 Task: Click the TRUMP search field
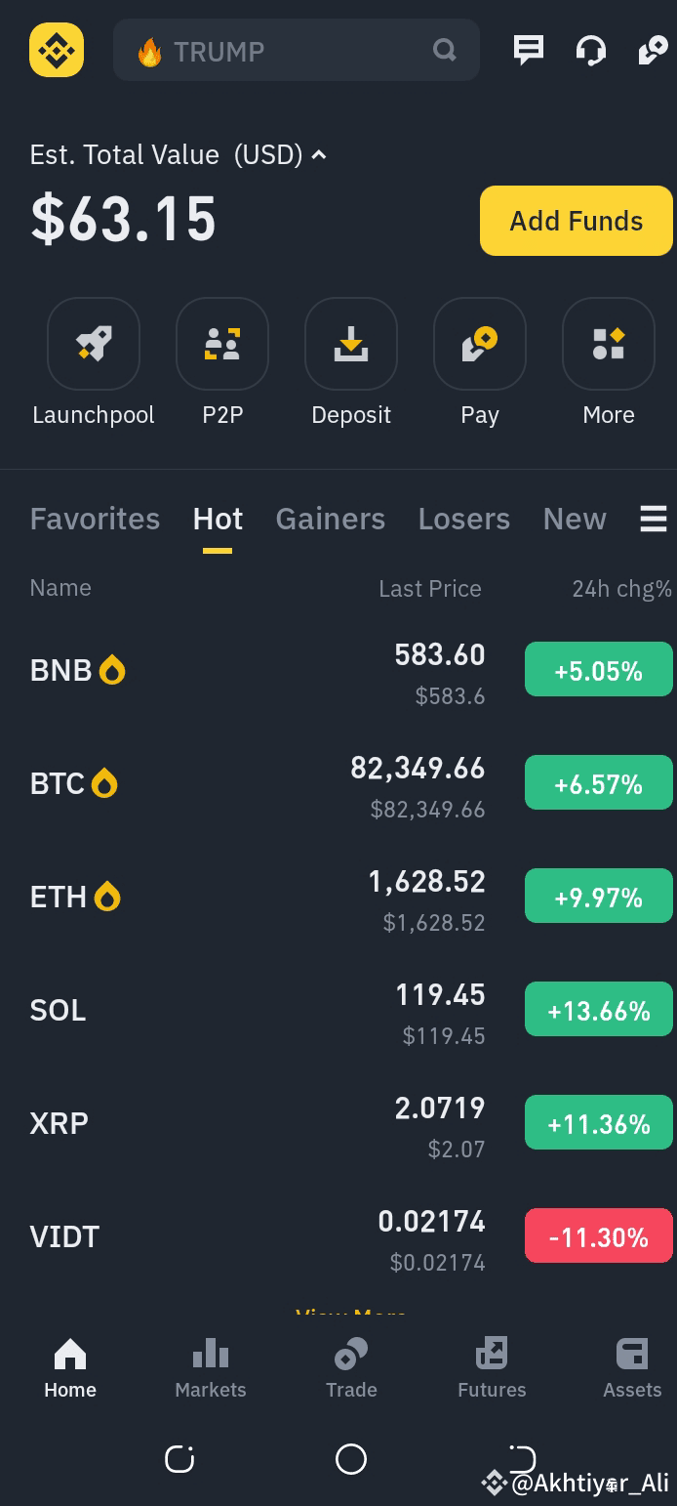(297, 50)
